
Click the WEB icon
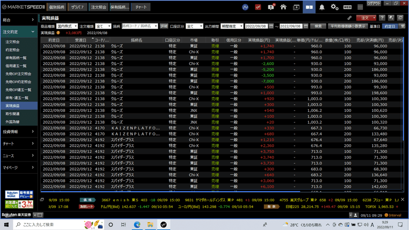pyautogui.click(x=348, y=7)
